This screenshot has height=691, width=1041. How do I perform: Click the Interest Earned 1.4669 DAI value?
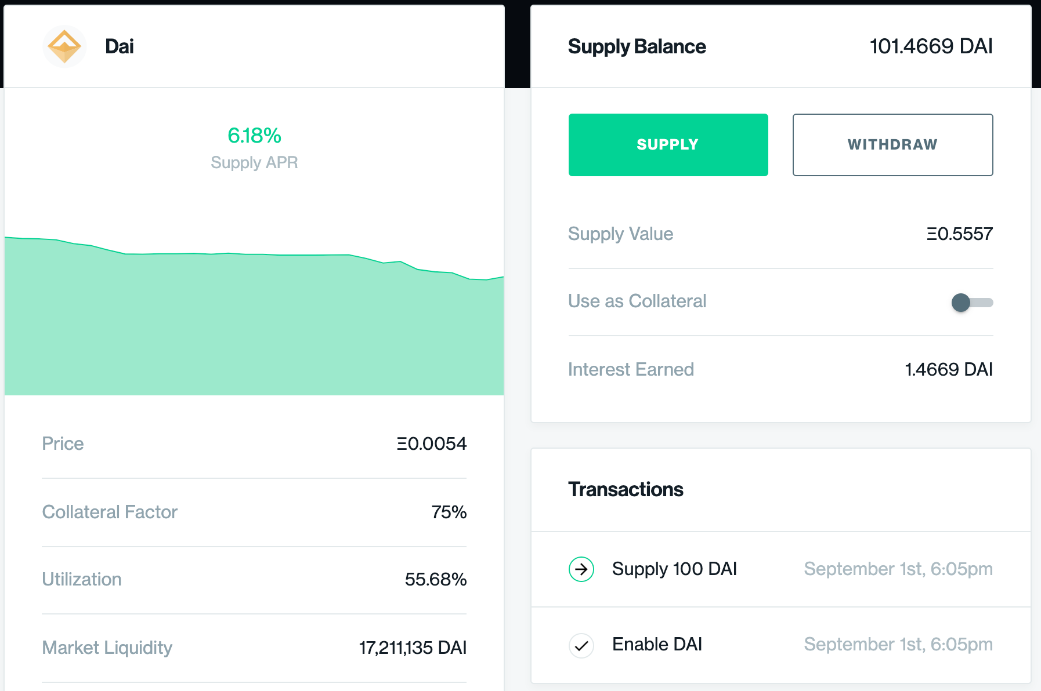tap(948, 370)
